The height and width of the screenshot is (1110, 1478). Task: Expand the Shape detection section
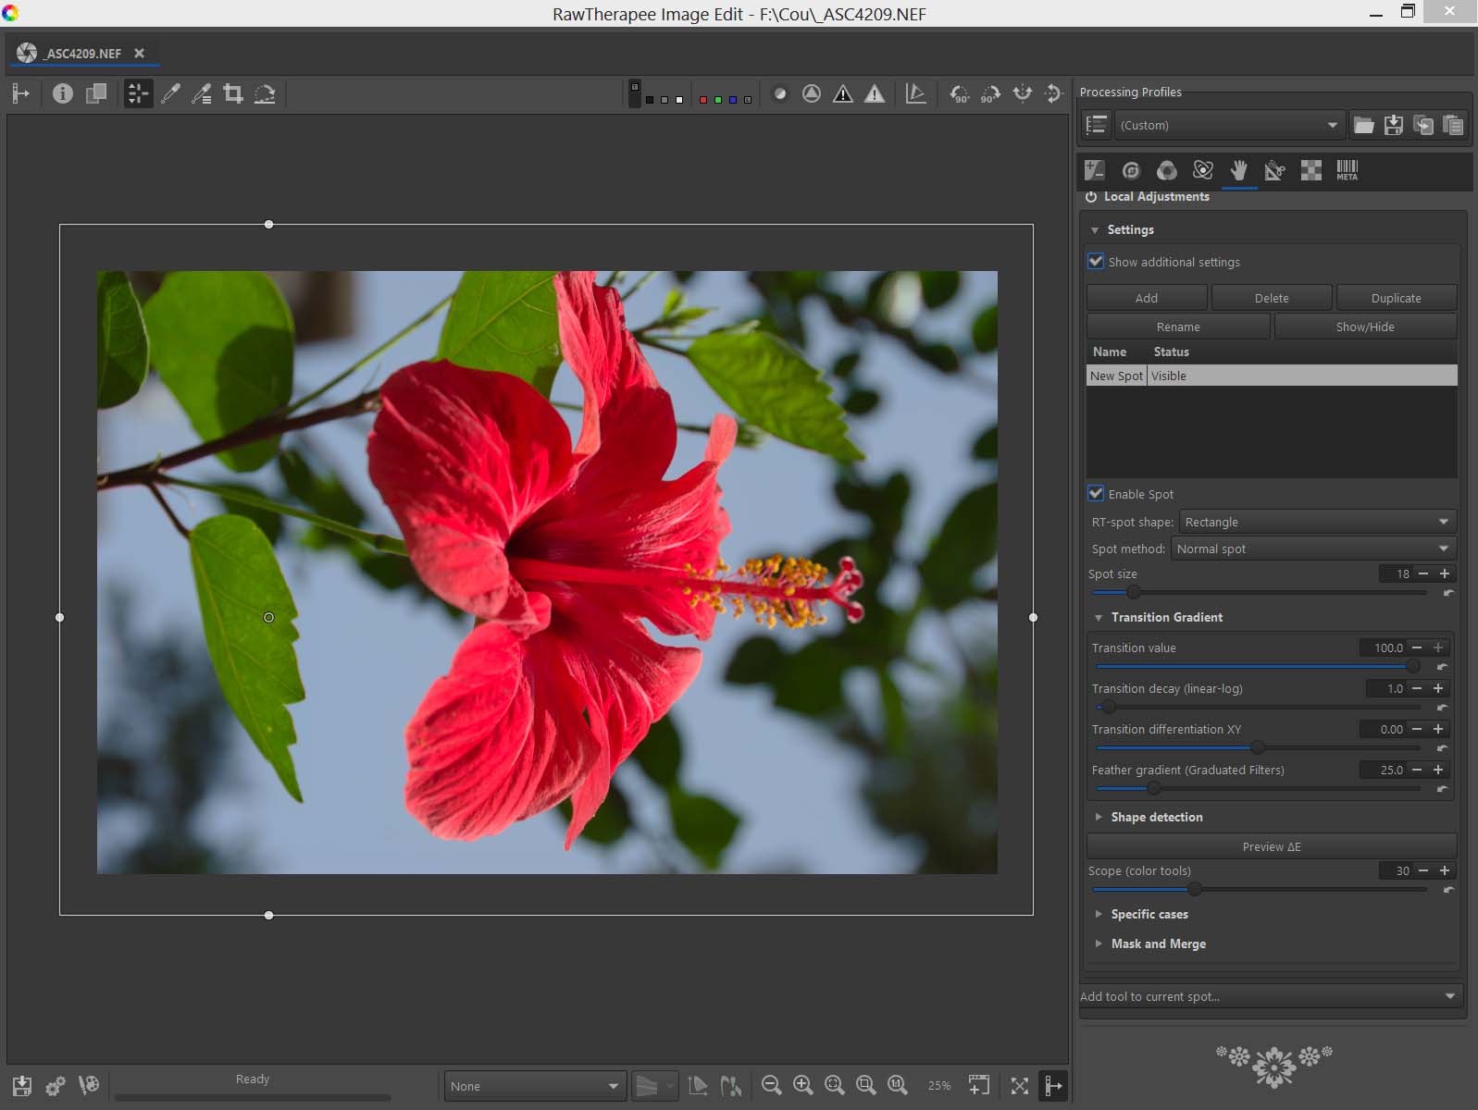(x=1156, y=817)
